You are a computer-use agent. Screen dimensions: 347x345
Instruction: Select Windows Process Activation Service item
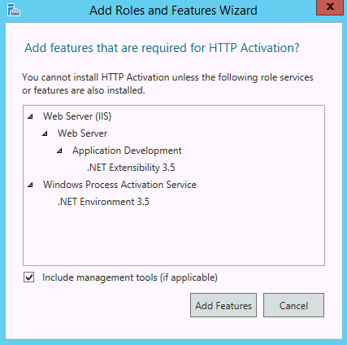coord(119,185)
